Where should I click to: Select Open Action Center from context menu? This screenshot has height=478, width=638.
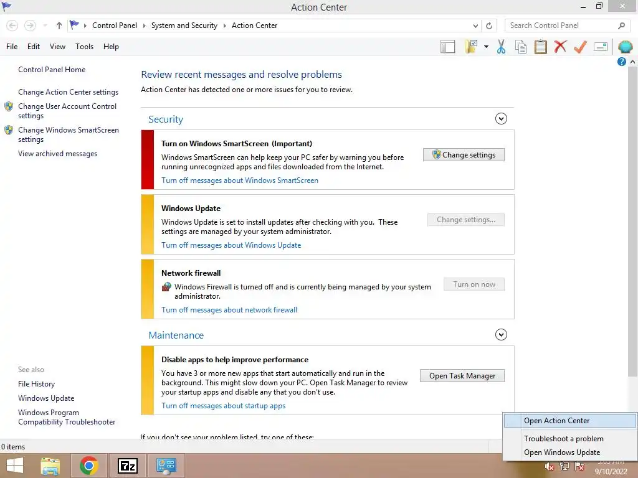pos(569,421)
